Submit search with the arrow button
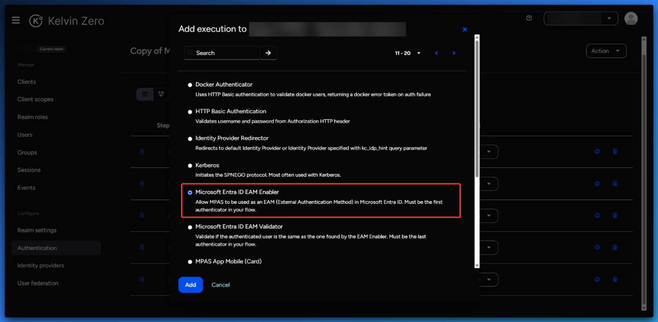 click(x=268, y=53)
